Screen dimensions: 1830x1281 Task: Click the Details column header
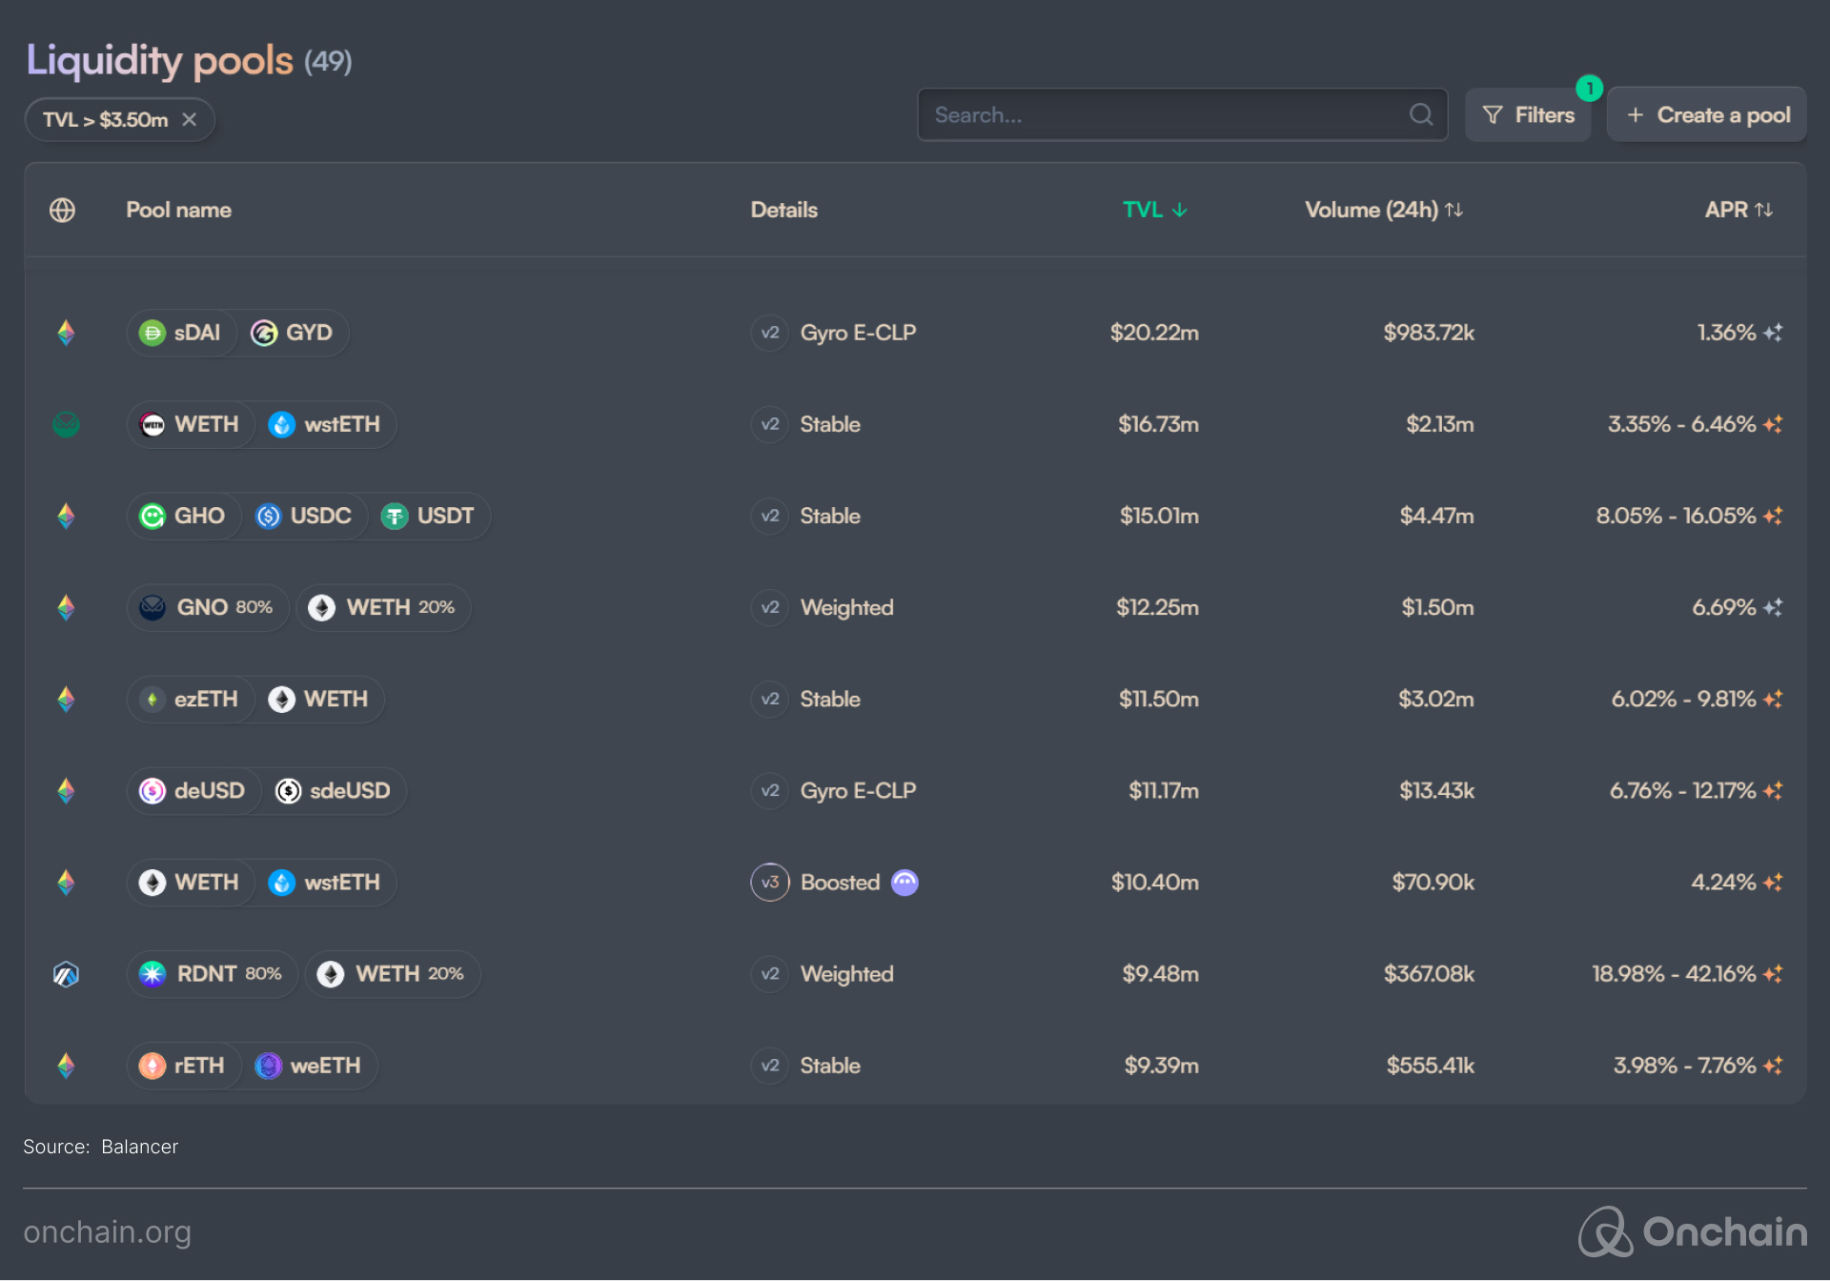click(783, 210)
